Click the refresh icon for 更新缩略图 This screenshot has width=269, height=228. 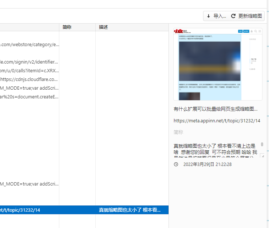pyautogui.click(x=233, y=16)
